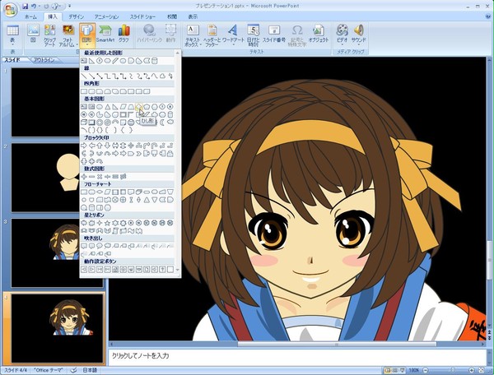Pick the flowchart decision diamond shape
Image resolution: width=494 pixels, height=375 pixels.
click(x=100, y=192)
